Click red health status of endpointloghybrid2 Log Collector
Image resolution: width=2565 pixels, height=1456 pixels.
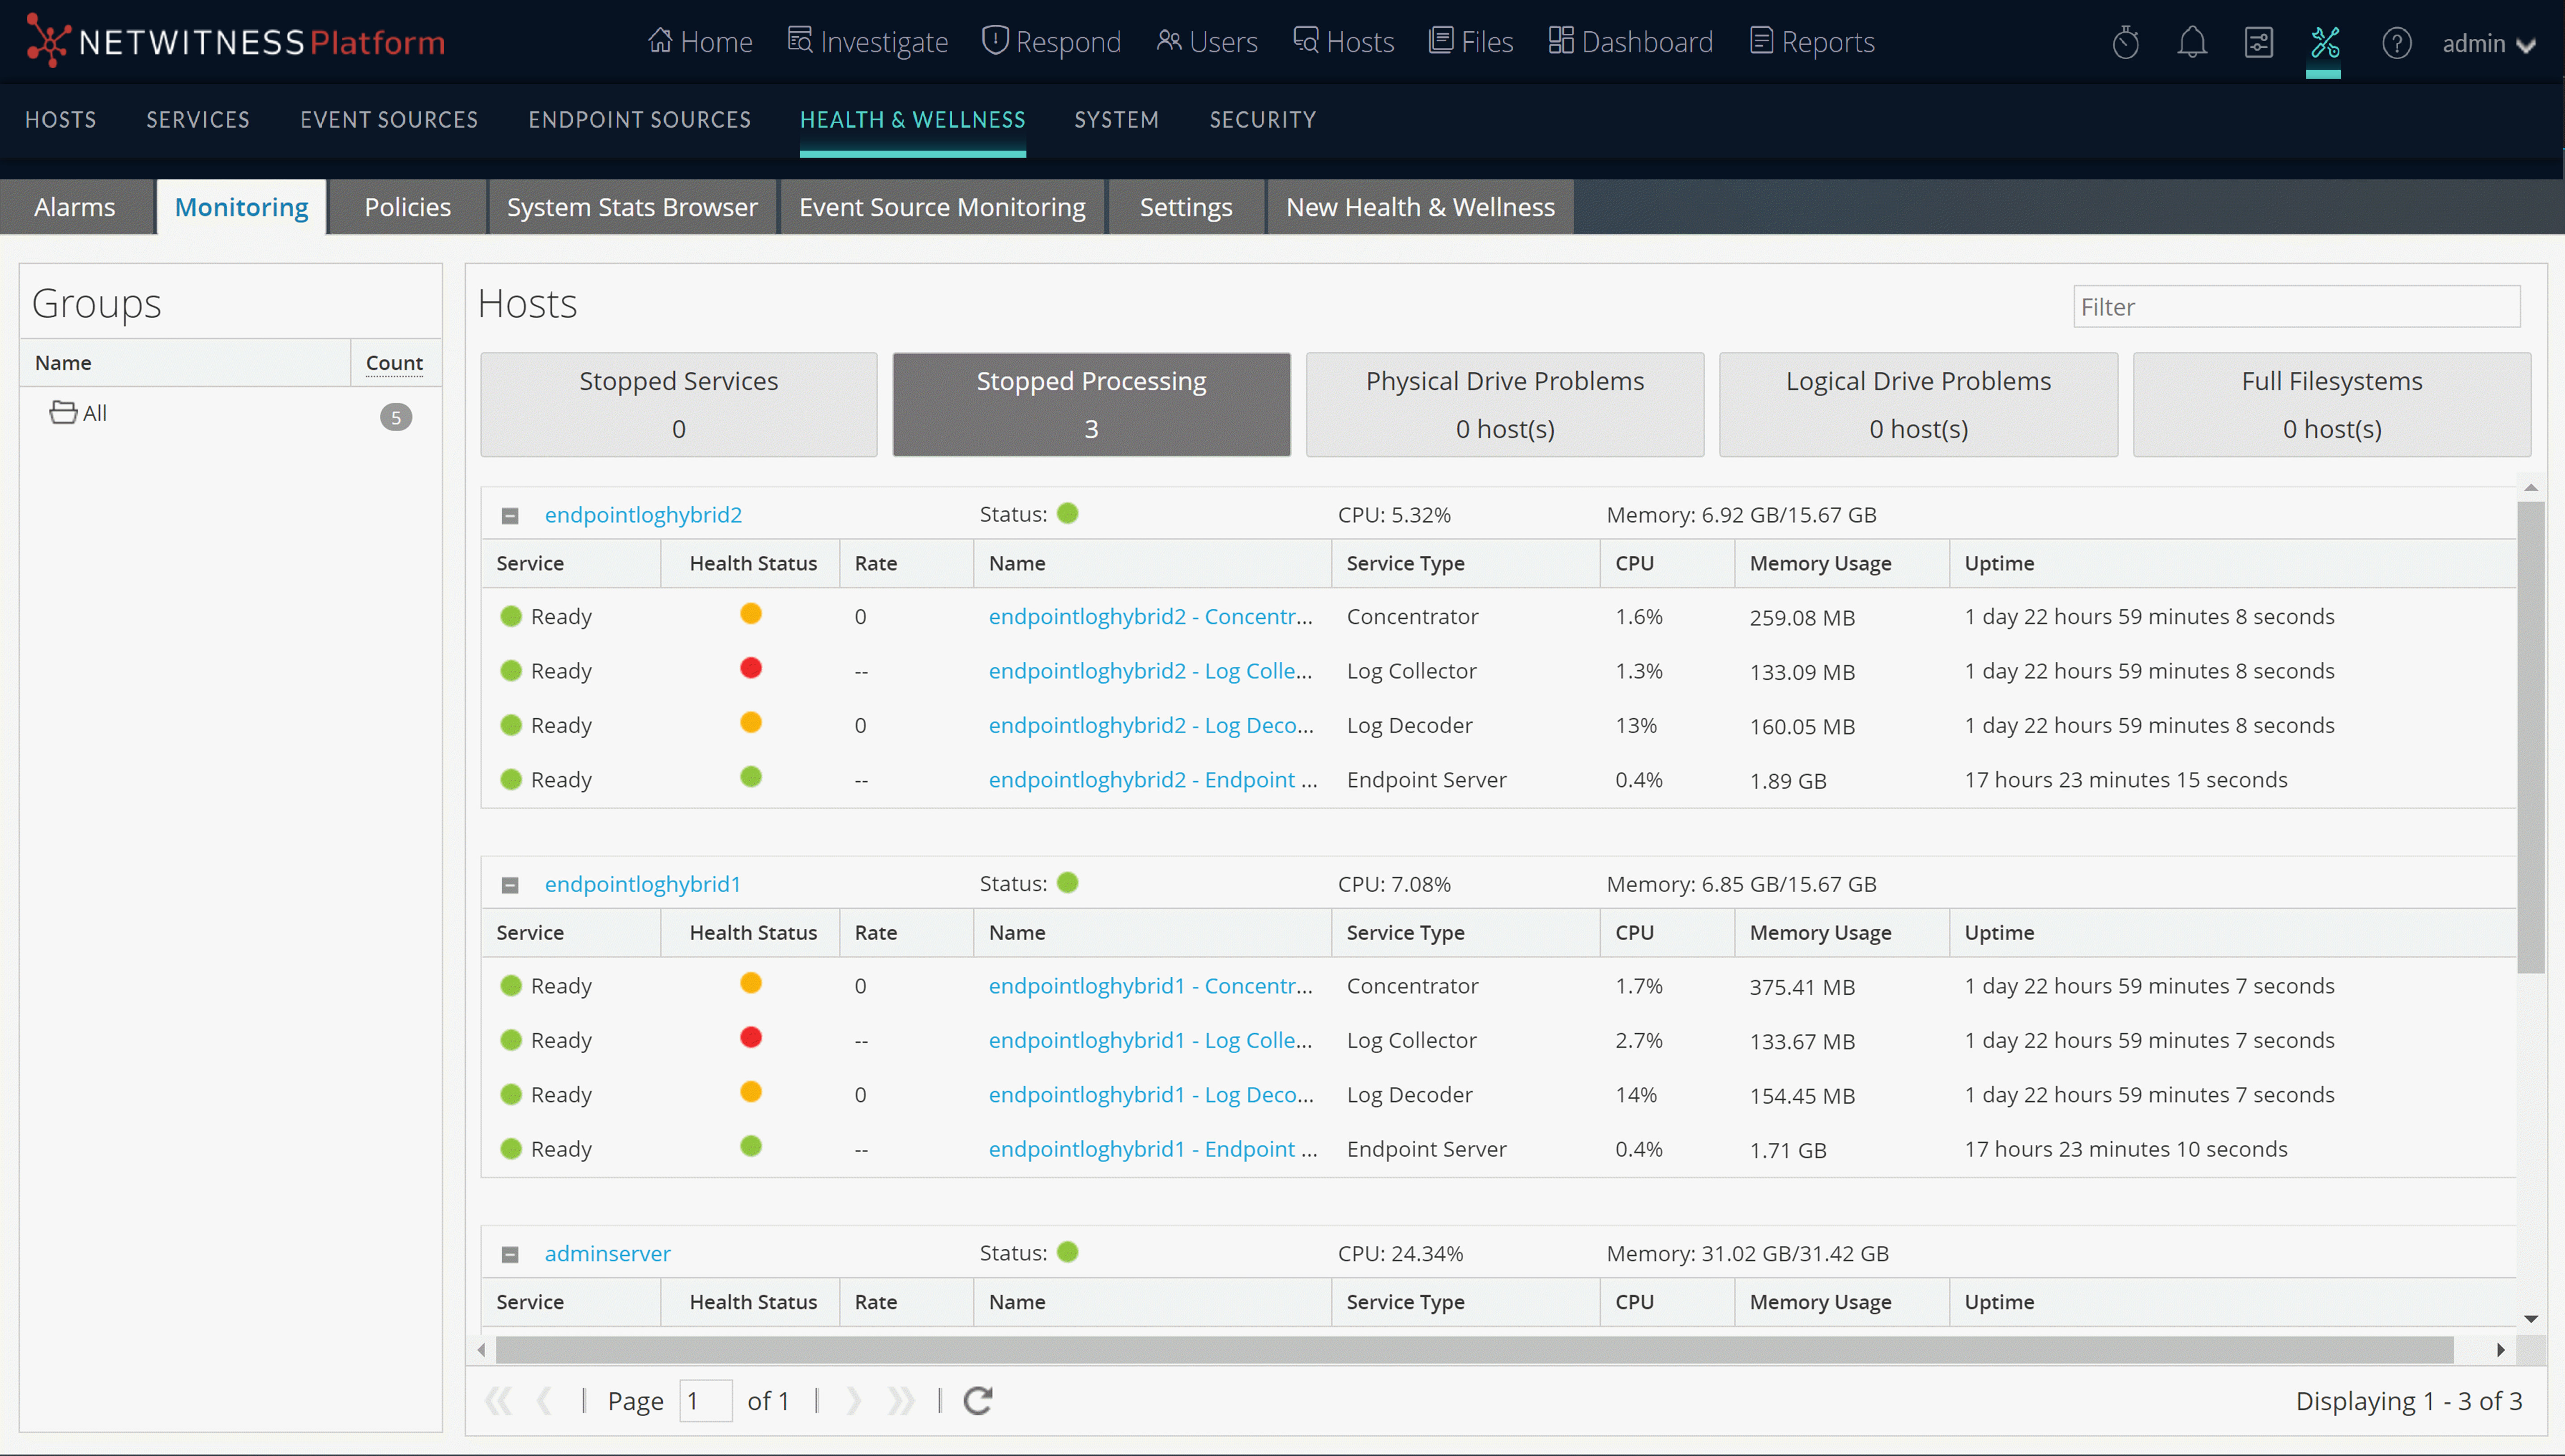[x=751, y=668]
